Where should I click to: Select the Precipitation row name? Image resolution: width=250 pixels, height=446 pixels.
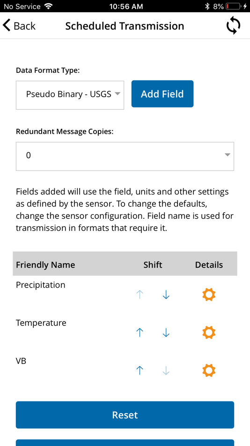coord(41,285)
